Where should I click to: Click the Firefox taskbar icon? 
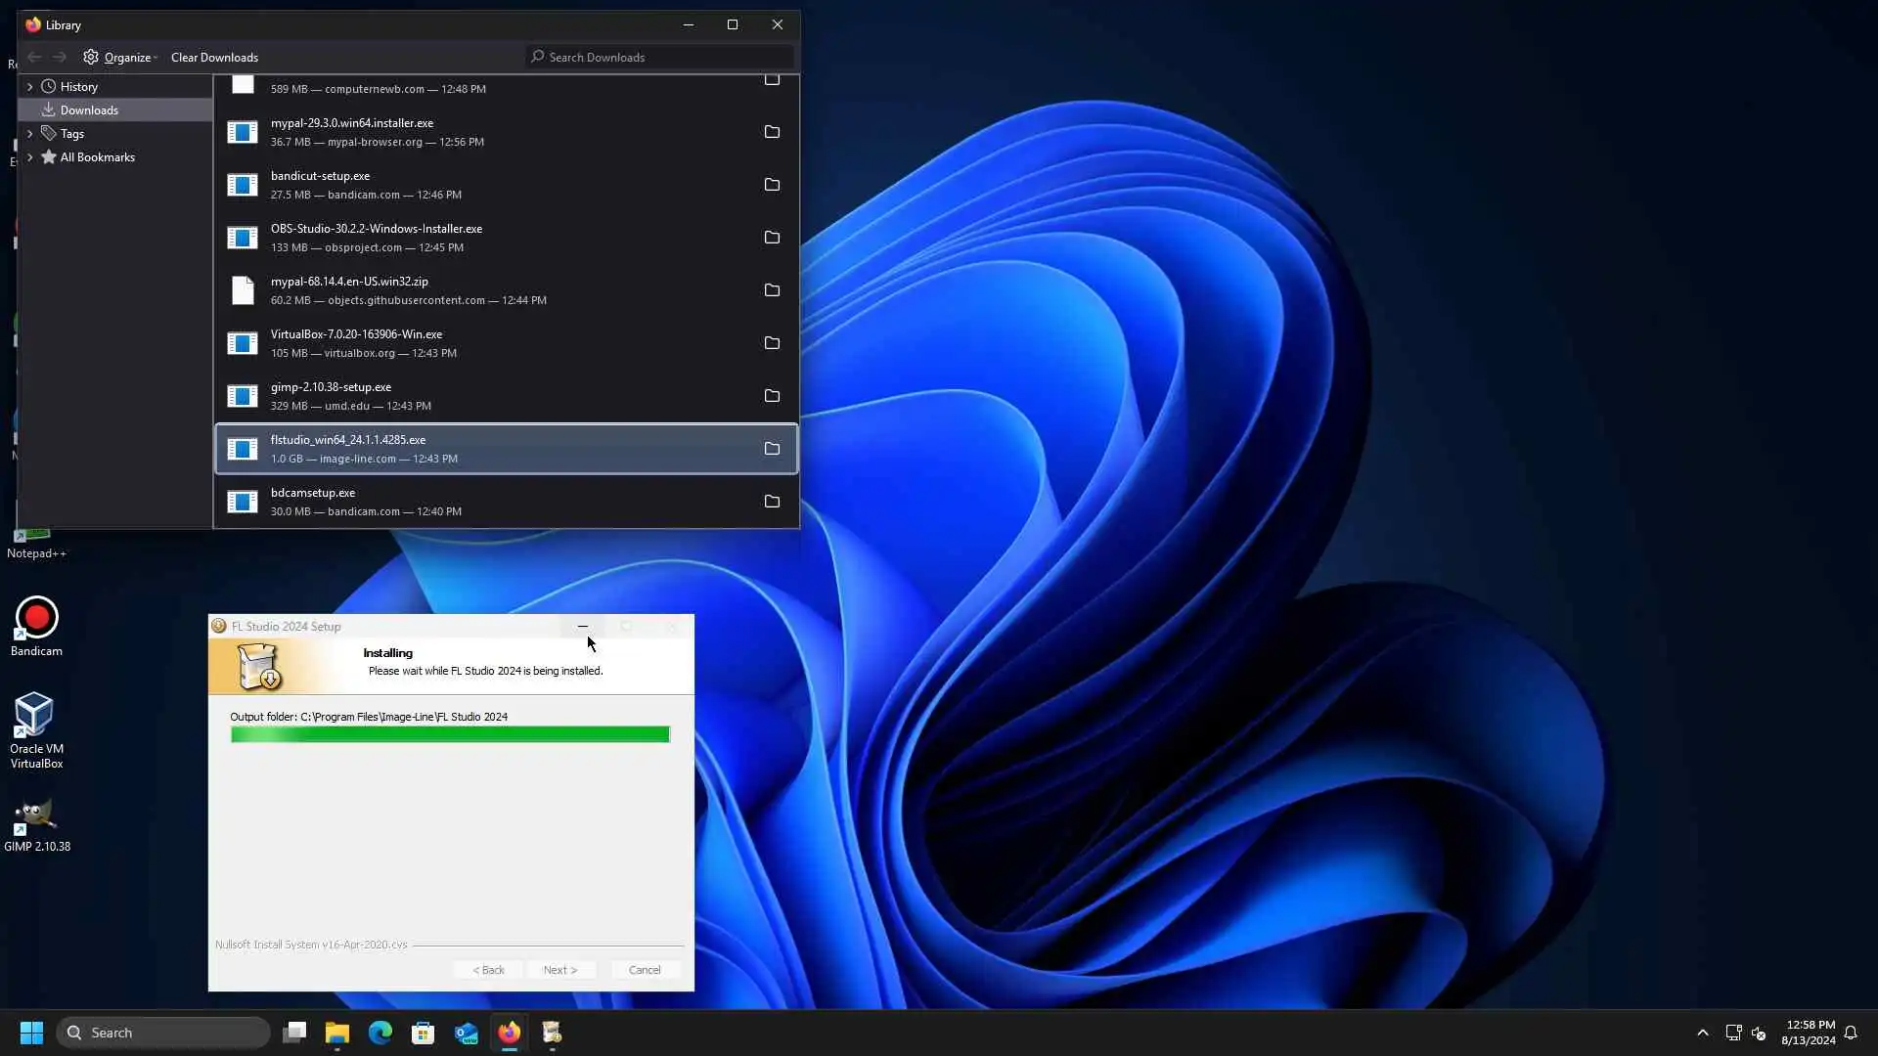point(509,1033)
